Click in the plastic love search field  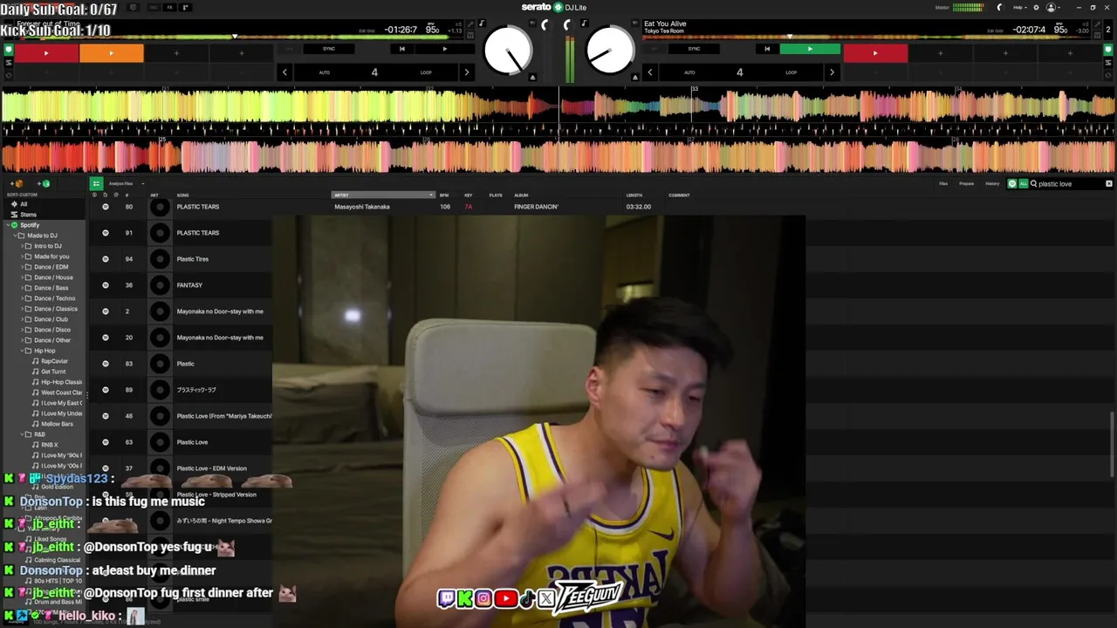(x=1069, y=184)
